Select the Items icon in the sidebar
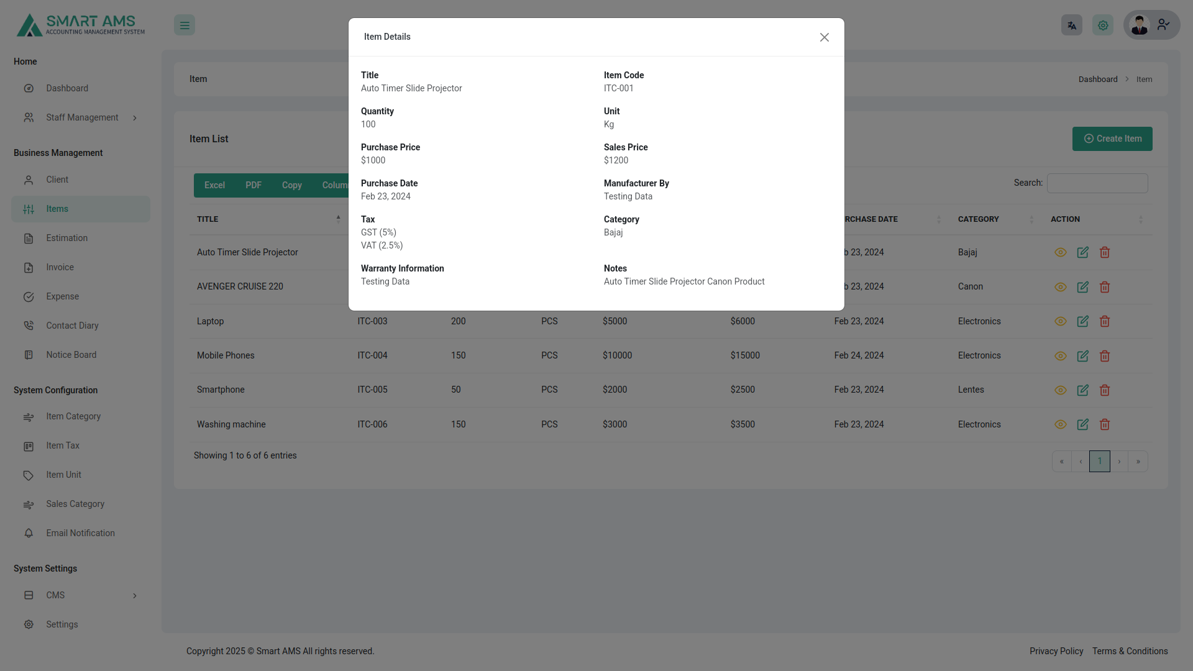Viewport: 1193px width, 671px height. (x=29, y=209)
